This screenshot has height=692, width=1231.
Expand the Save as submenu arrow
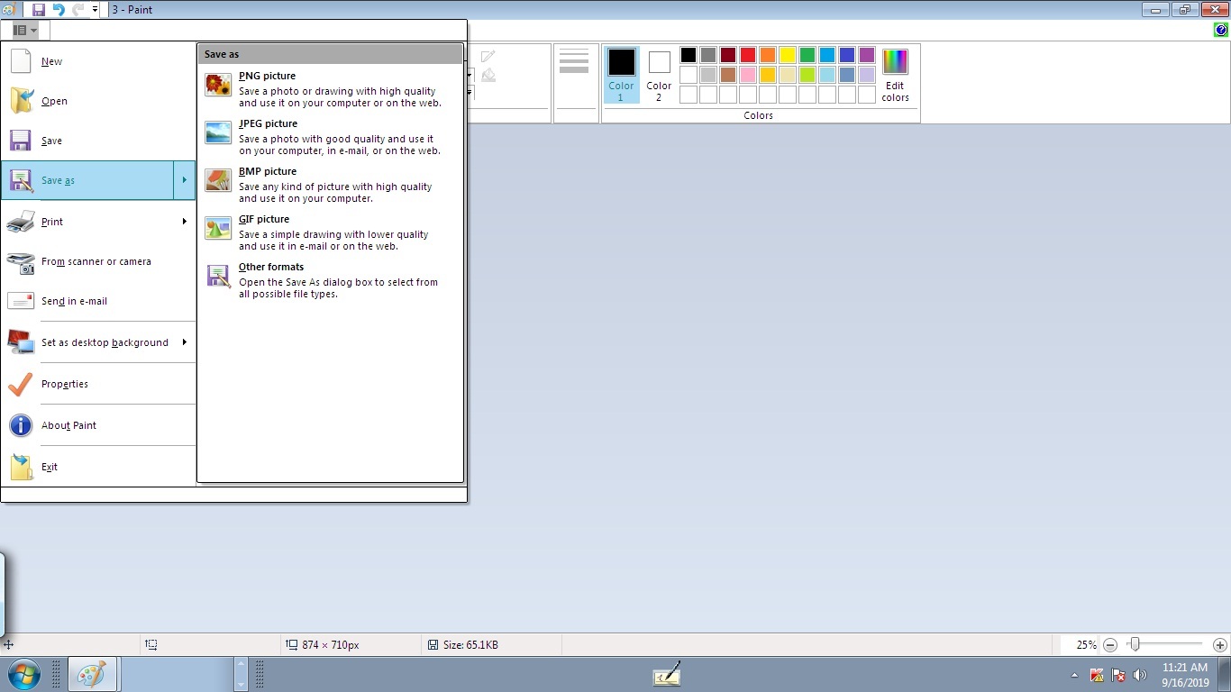pos(184,180)
